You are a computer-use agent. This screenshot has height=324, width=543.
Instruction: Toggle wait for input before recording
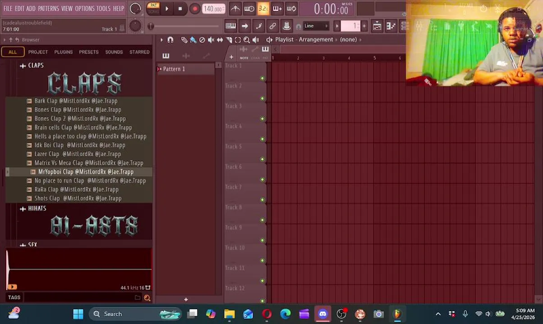tap(249, 9)
